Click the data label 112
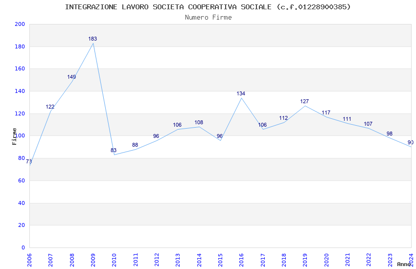This screenshot has width=416, height=269. point(283,118)
